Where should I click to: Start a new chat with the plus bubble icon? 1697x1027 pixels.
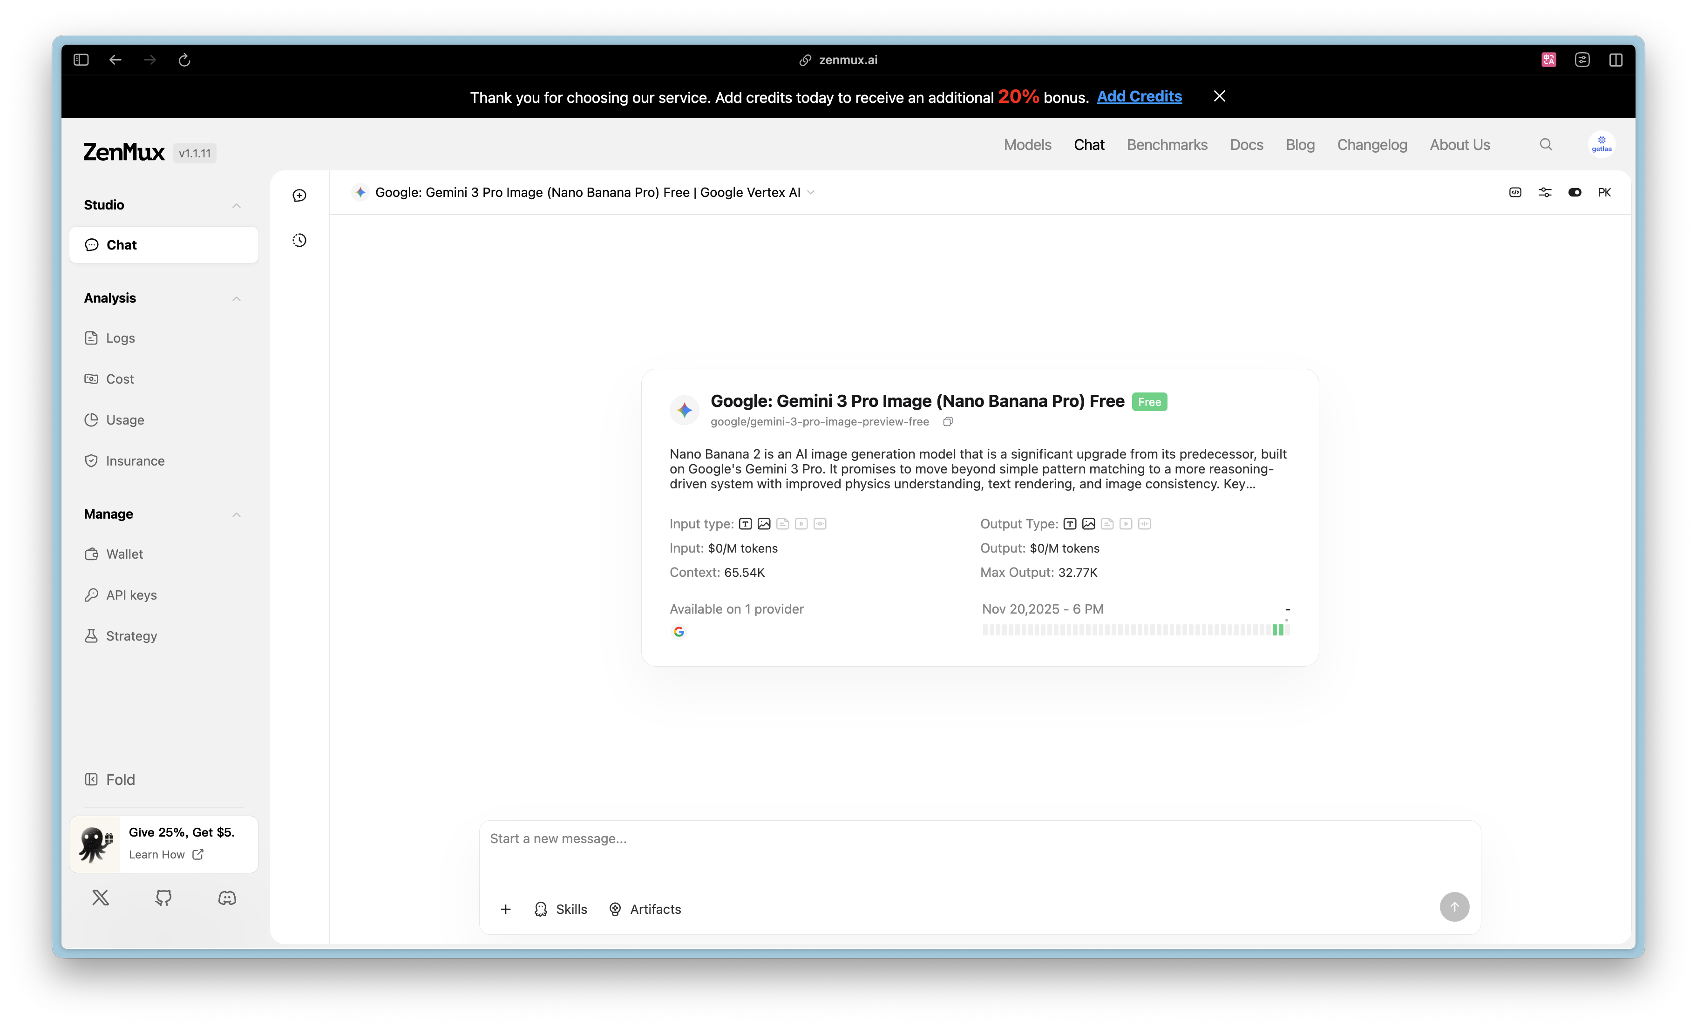click(x=299, y=196)
